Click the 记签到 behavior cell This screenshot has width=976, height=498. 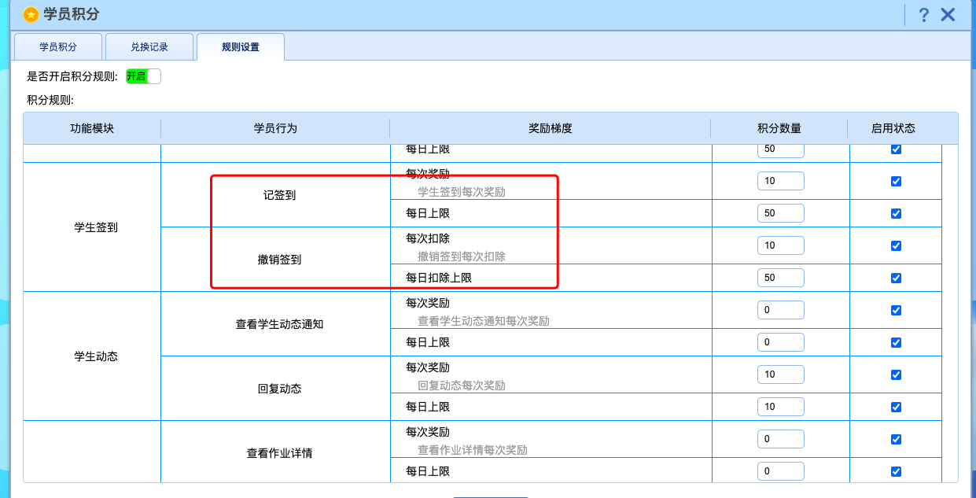(275, 195)
